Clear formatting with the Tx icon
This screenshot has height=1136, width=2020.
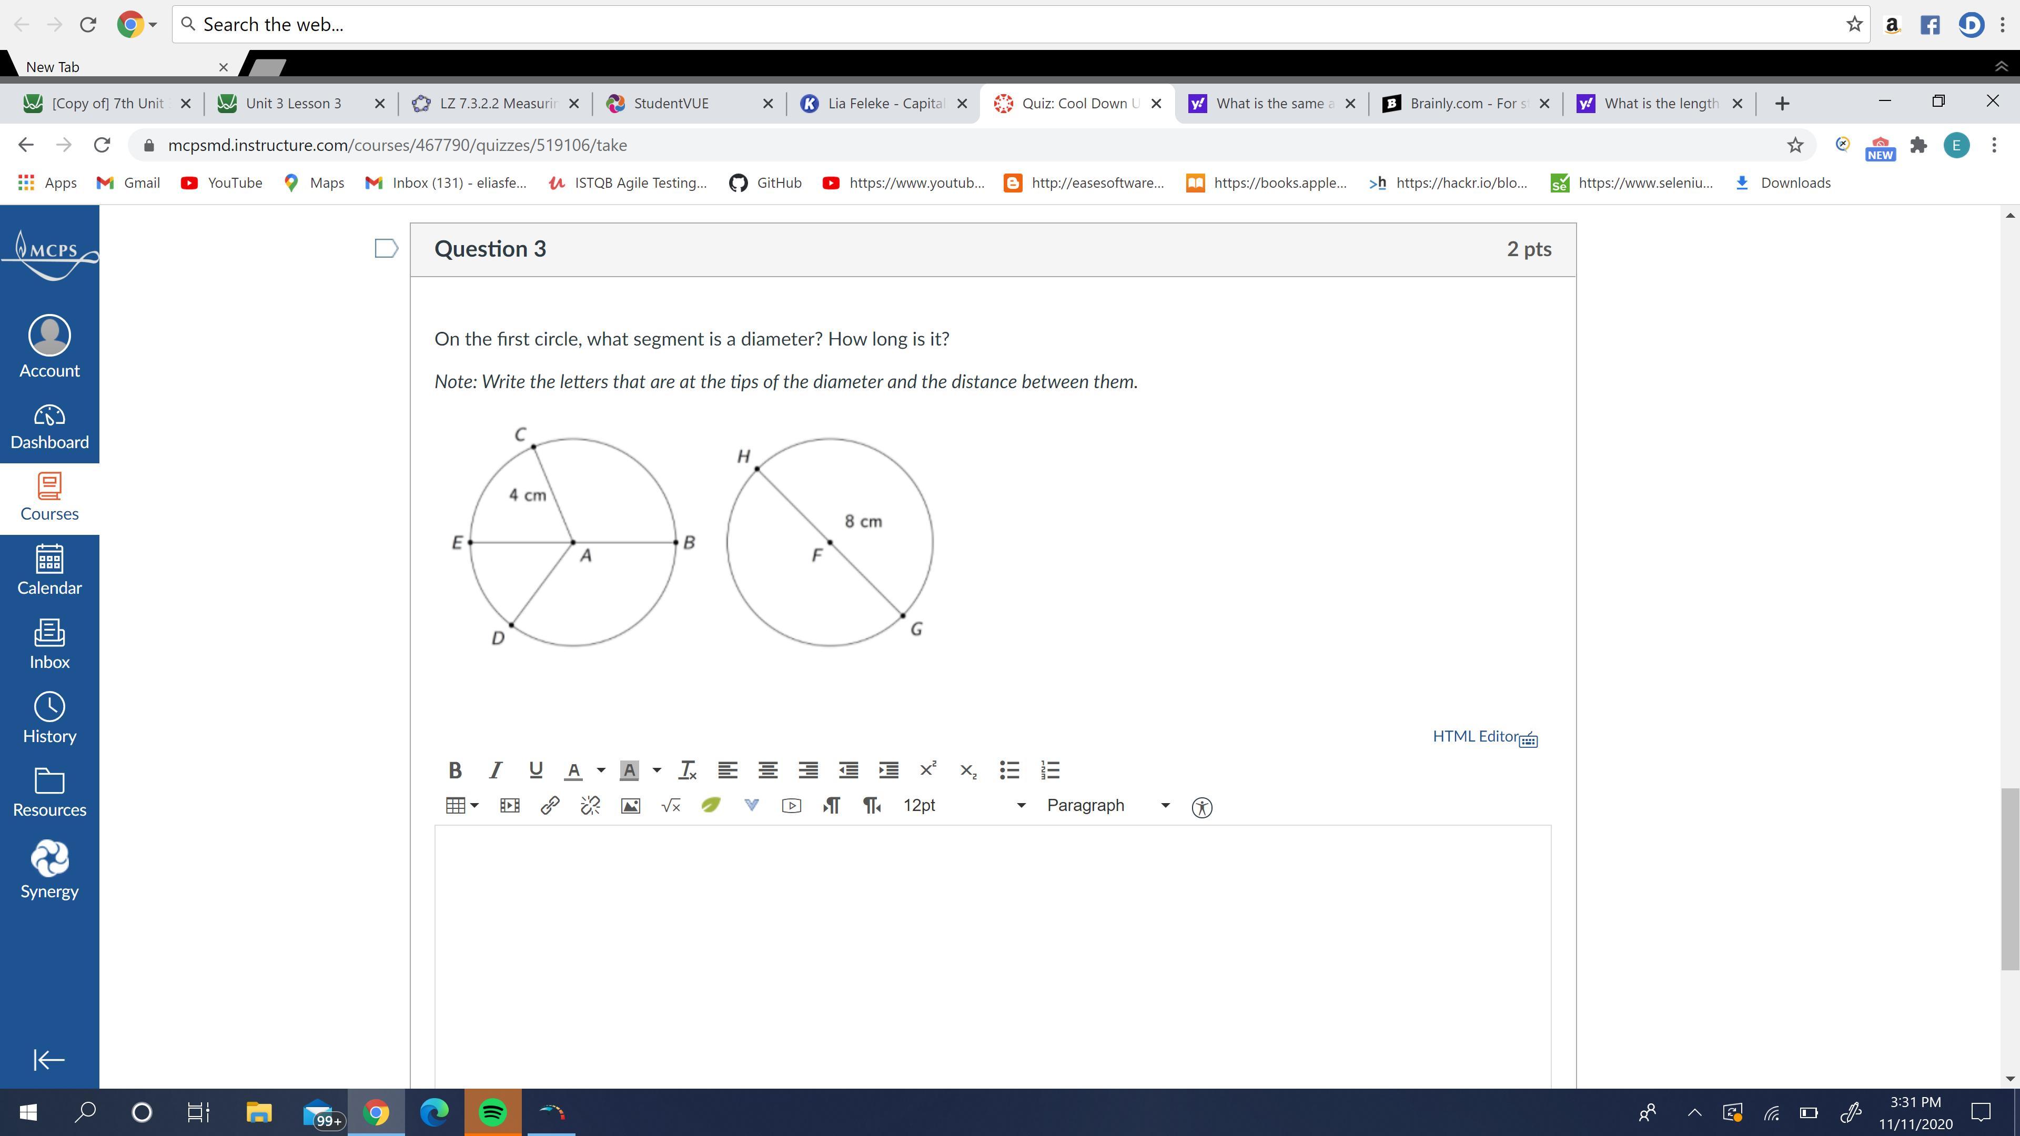(x=688, y=770)
